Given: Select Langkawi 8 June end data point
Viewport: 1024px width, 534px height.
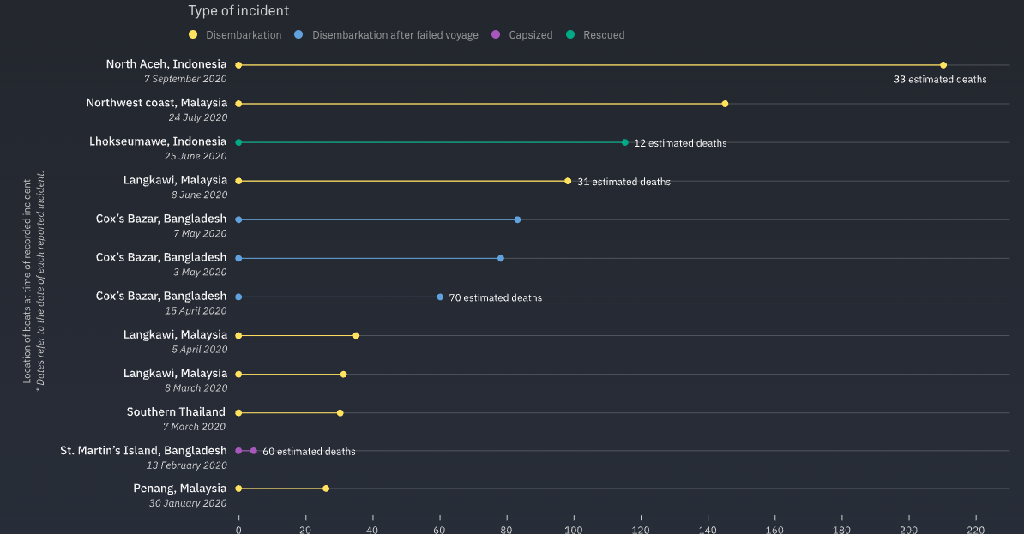Looking at the screenshot, I should 568,181.
